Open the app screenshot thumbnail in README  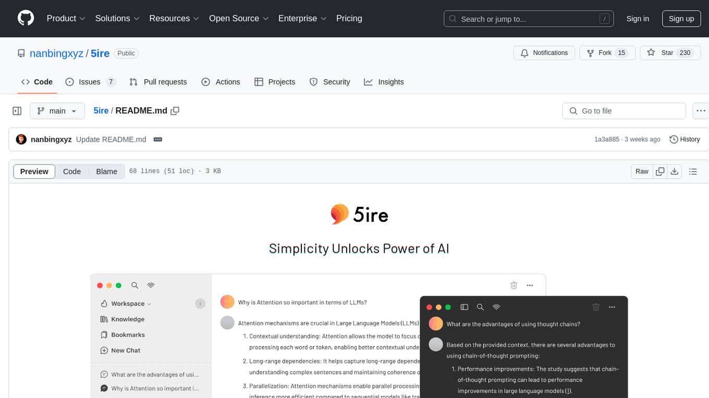pos(359,336)
